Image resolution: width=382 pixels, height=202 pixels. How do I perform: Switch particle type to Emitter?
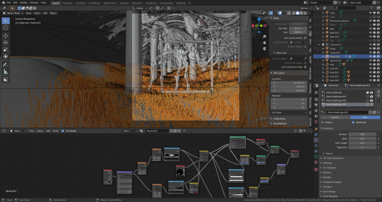[335, 117]
